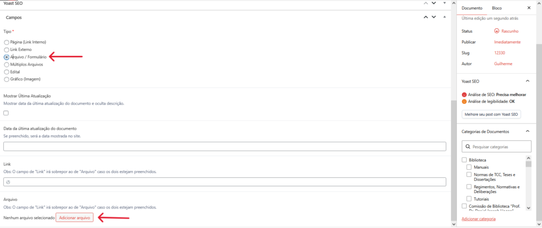Click the globe icon in Link field

(8, 182)
